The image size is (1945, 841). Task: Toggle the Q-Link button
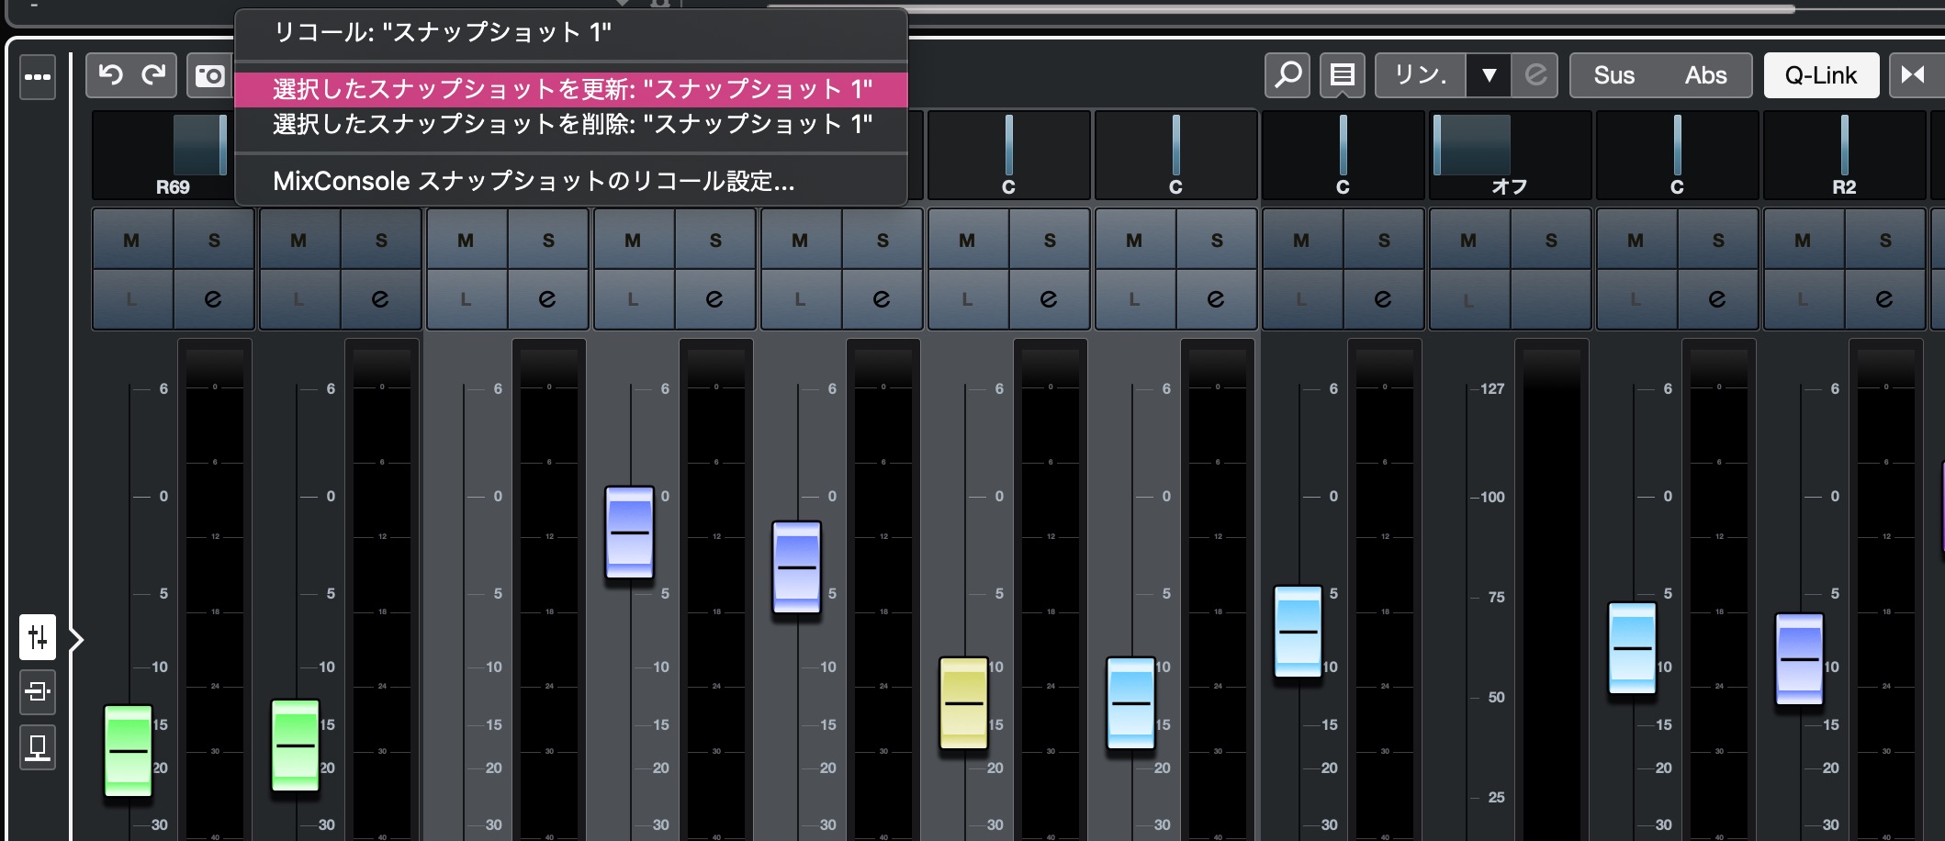[x=1821, y=75]
